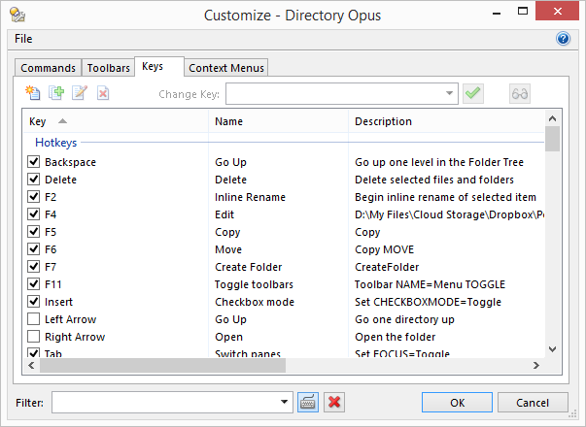Select the 'Create Folder' name cell
This screenshot has width=586, height=427.
click(x=248, y=267)
